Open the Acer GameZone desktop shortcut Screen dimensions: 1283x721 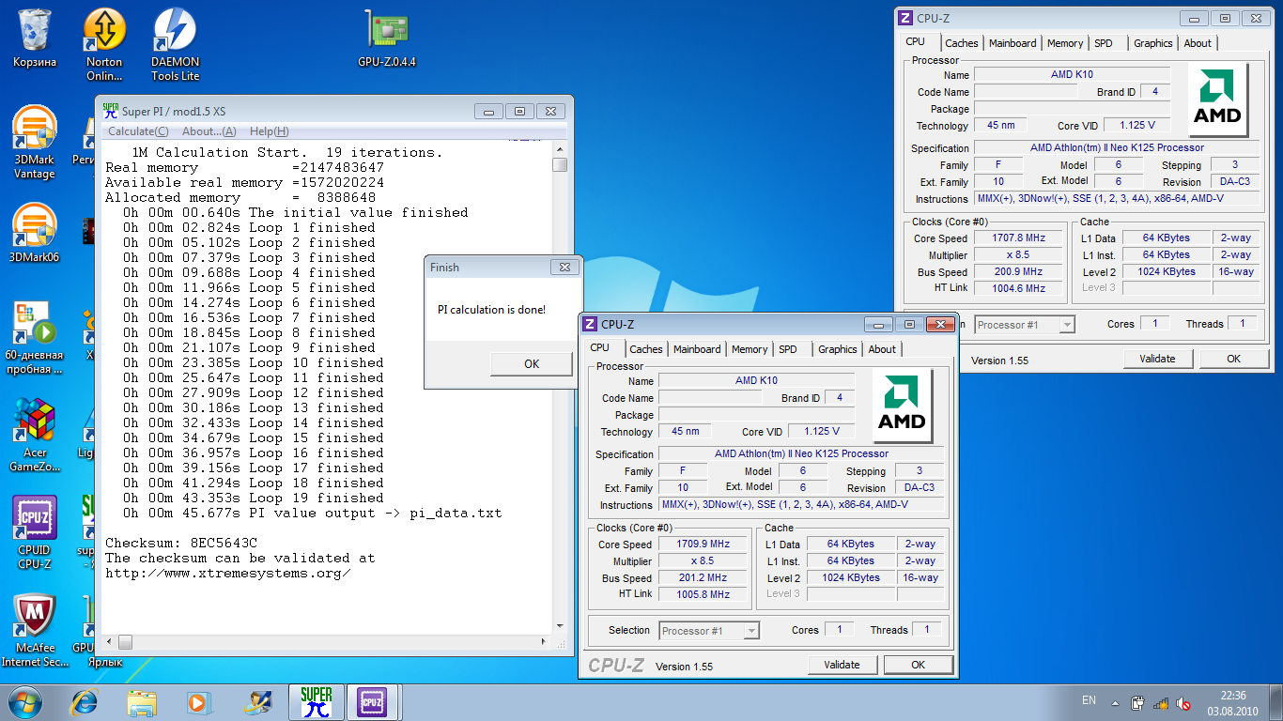(35, 435)
